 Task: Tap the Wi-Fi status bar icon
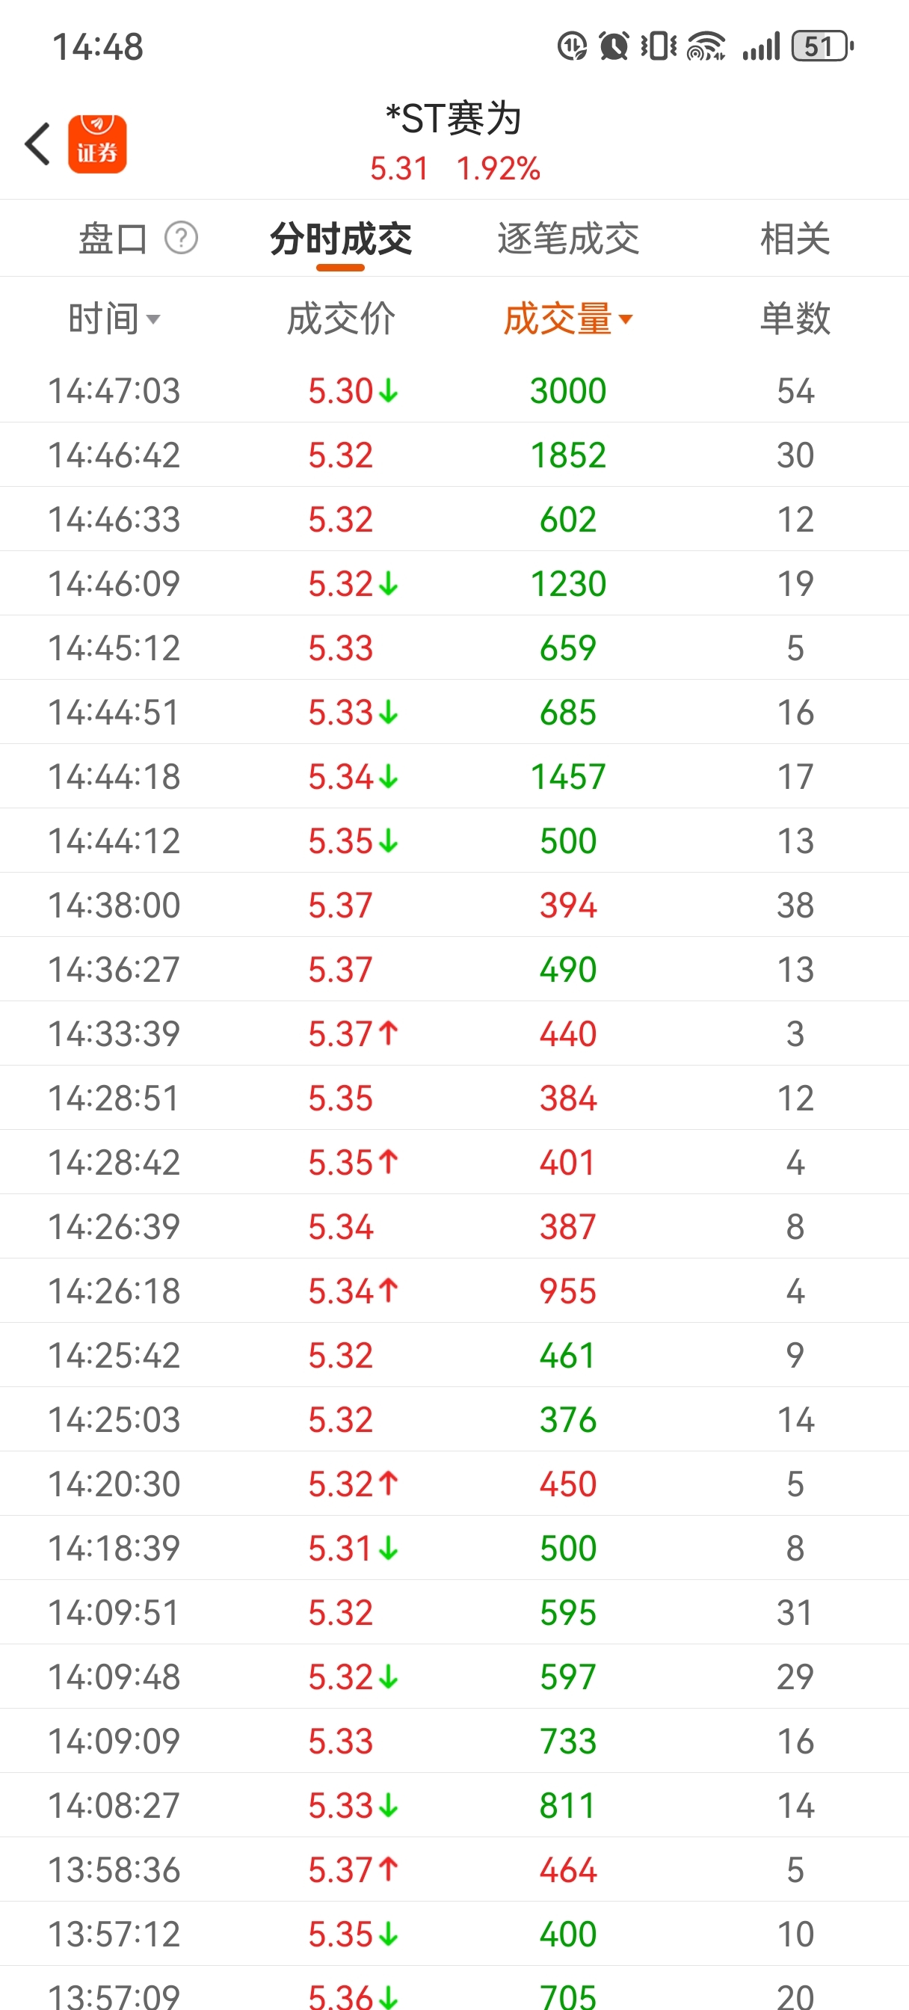(706, 46)
